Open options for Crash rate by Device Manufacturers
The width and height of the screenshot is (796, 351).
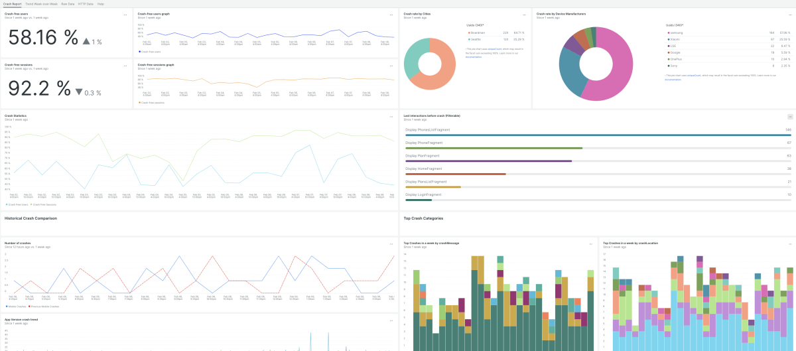pyautogui.click(x=788, y=14)
